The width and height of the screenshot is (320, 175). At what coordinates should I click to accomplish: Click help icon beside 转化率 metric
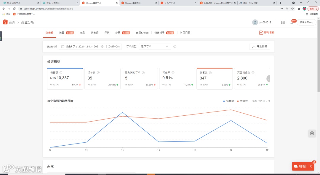[x=173, y=72]
